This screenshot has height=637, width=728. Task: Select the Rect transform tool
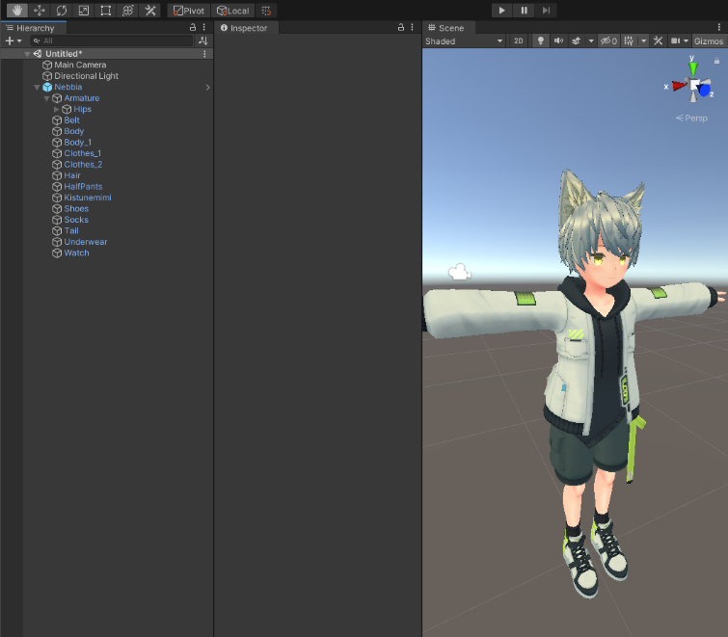[106, 11]
